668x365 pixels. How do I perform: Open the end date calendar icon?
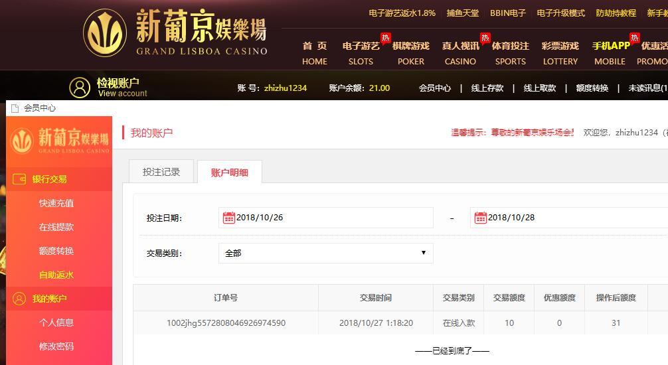point(481,218)
